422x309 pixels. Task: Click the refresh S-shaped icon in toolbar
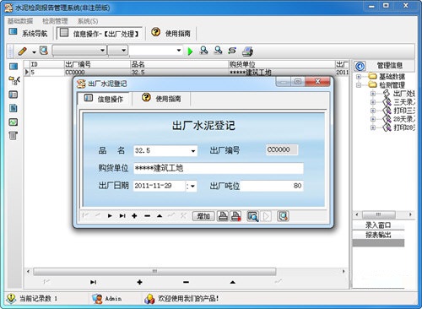(232, 51)
